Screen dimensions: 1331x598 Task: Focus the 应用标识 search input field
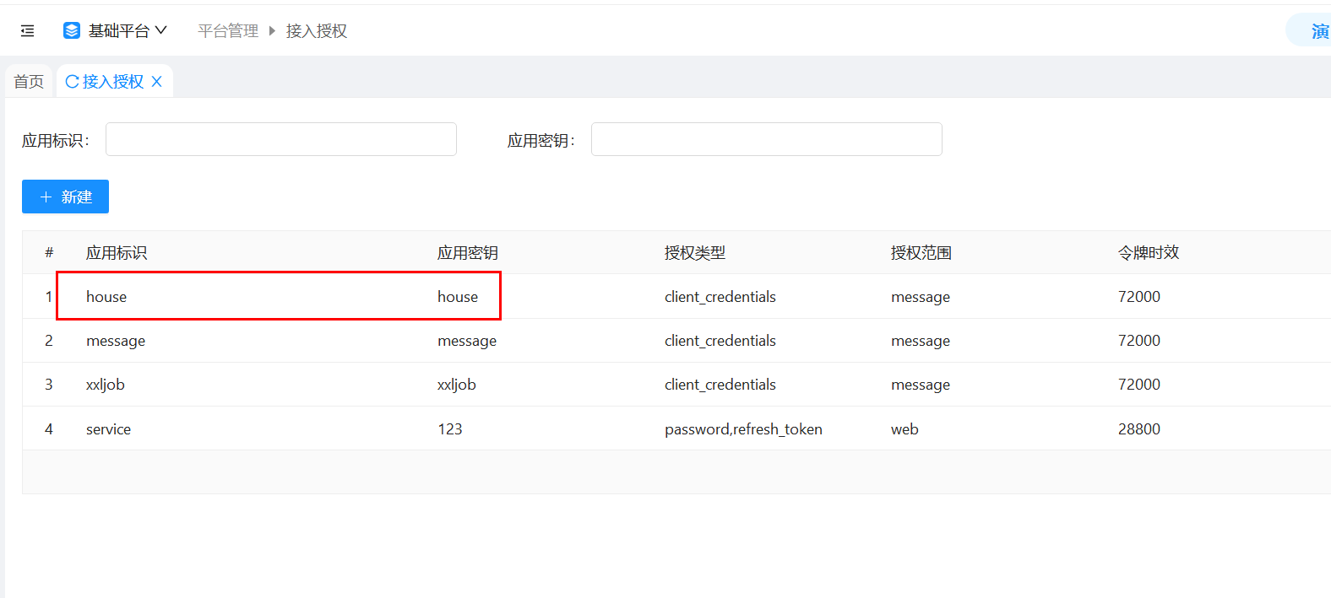[x=280, y=139]
